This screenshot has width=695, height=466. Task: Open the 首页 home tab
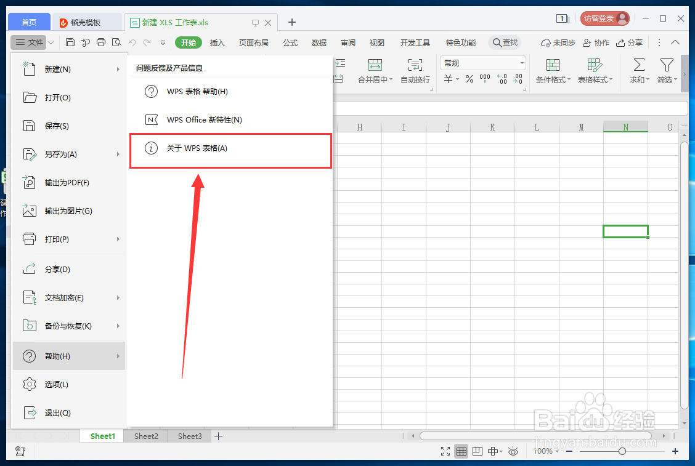[x=29, y=22]
